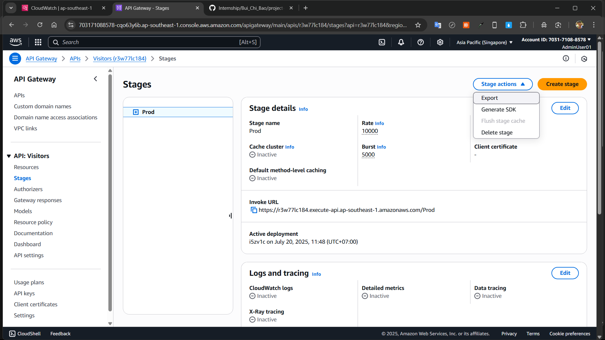605x340 pixels.
Task: Open the console settings gear
Action: [440, 42]
